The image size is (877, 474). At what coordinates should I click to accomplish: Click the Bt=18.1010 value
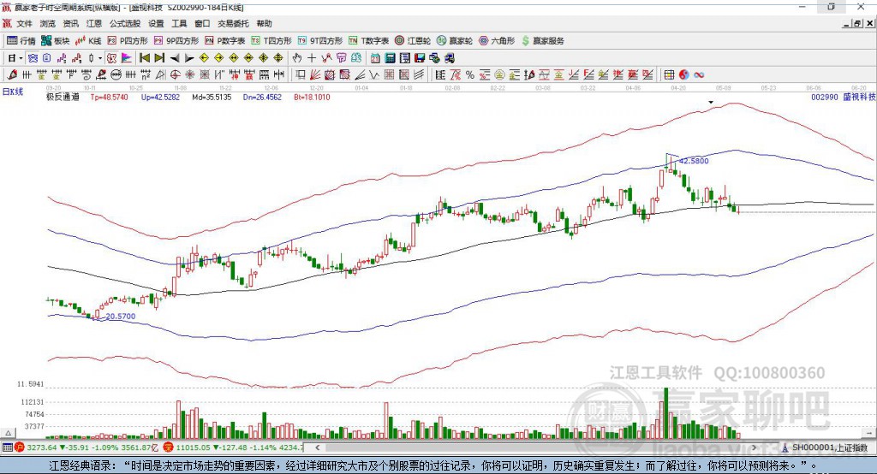coord(312,97)
